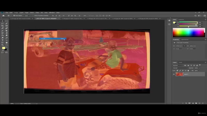Open the Normal blend mode dropdown
The image size is (207, 116).
coord(180,68)
